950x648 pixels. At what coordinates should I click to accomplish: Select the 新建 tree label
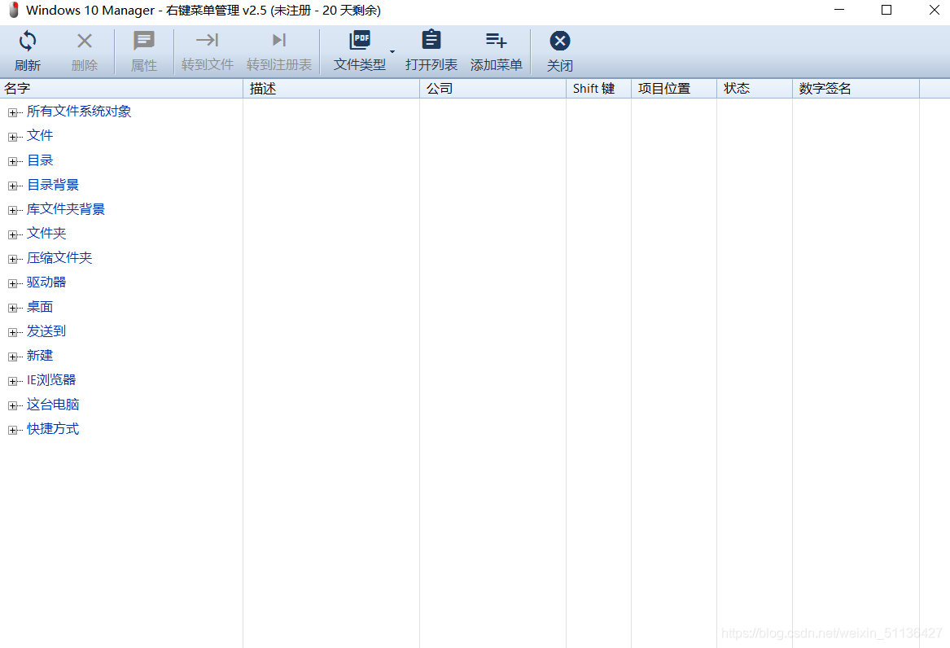click(40, 356)
